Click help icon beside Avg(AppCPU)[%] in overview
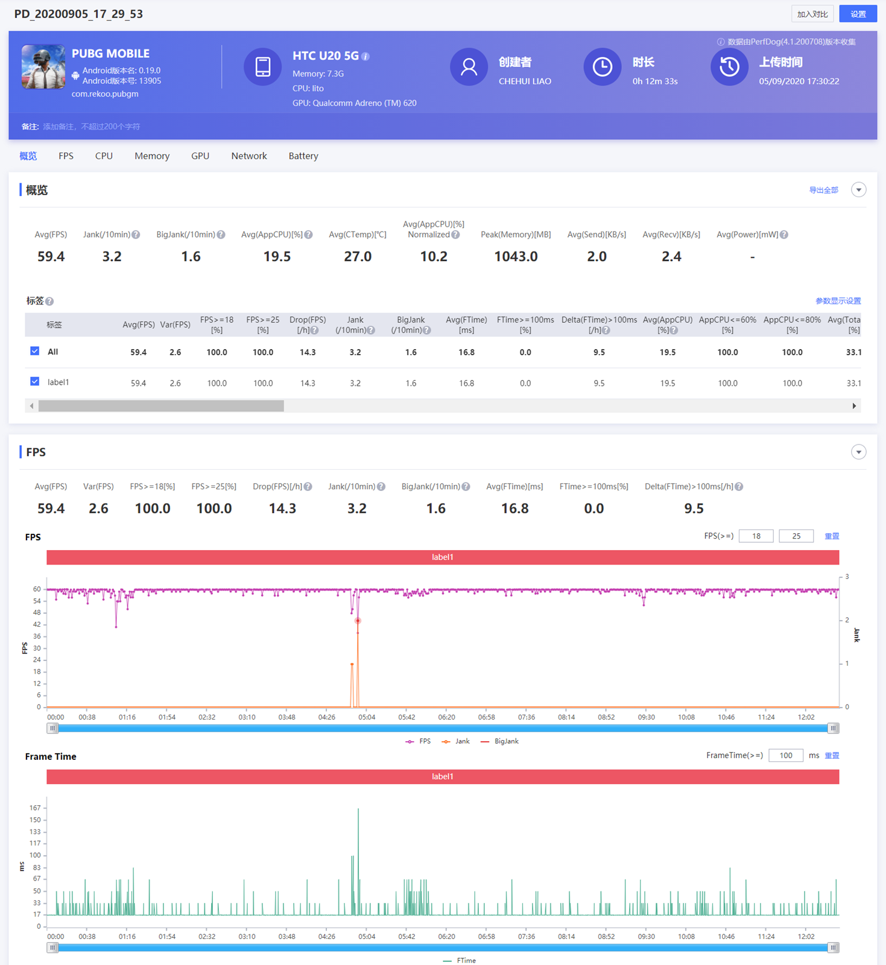Image resolution: width=886 pixels, height=965 pixels. pos(308,235)
